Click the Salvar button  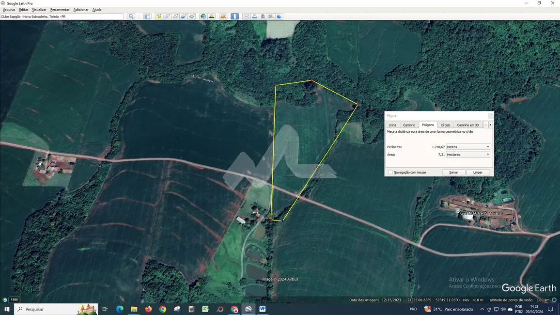coord(453,173)
